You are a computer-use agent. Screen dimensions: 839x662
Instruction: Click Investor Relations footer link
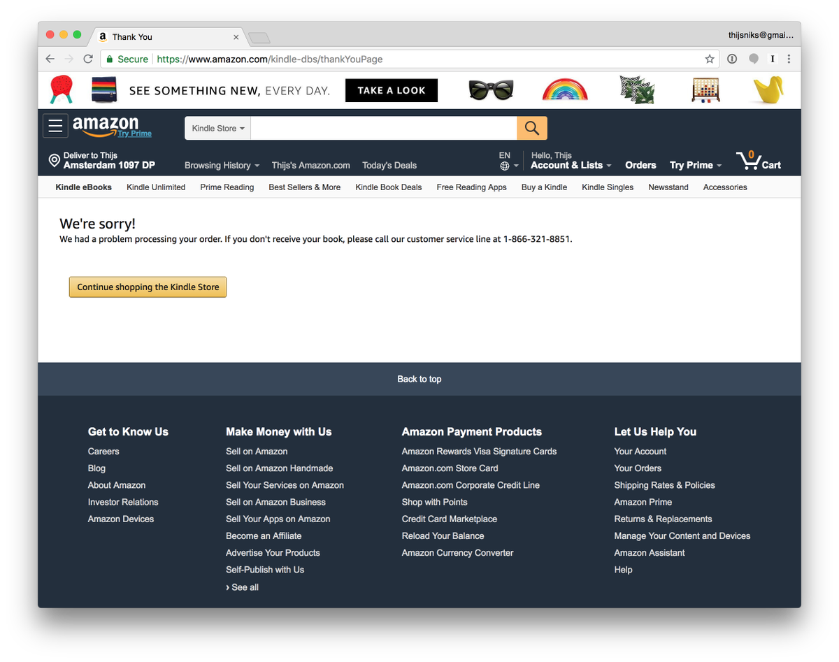point(123,502)
